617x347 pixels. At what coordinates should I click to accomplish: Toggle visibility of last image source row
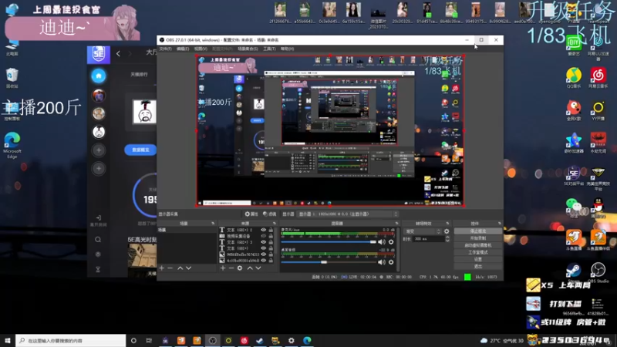tap(263, 261)
